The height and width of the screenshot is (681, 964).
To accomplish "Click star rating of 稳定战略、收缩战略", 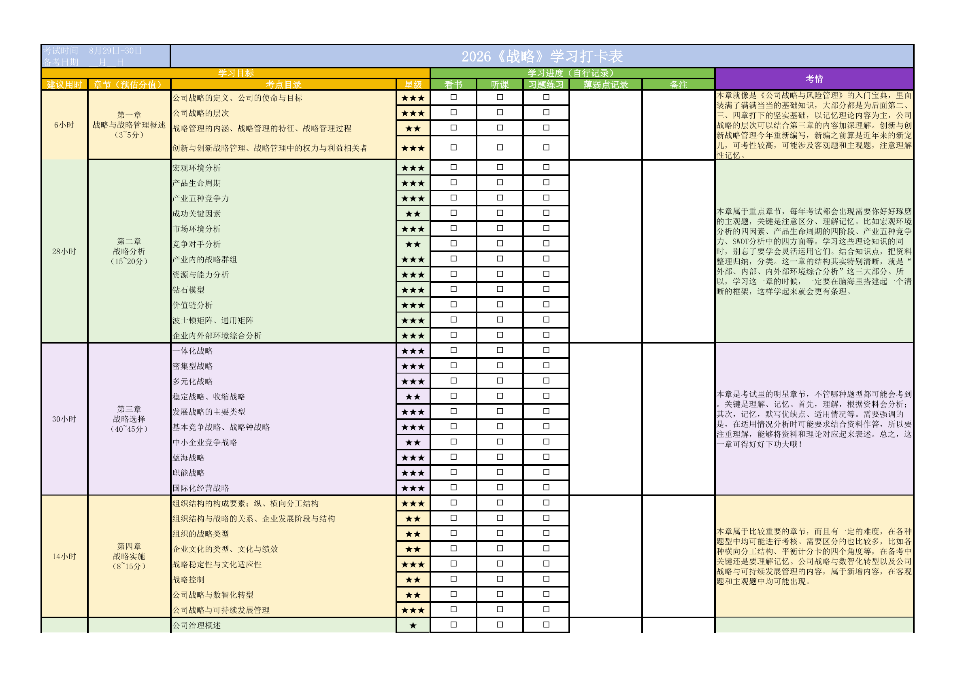I will click(x=413, y=397).
